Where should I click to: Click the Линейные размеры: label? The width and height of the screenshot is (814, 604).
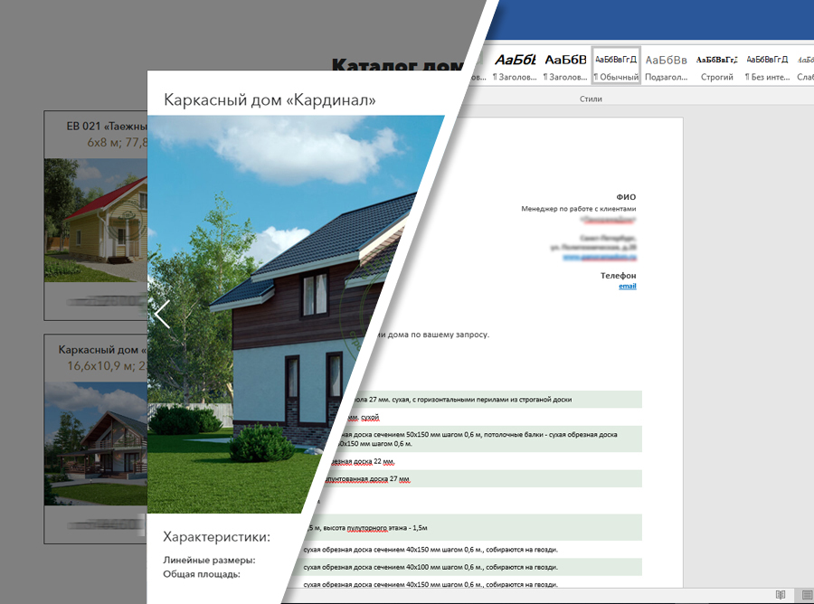tap(209, 560)
